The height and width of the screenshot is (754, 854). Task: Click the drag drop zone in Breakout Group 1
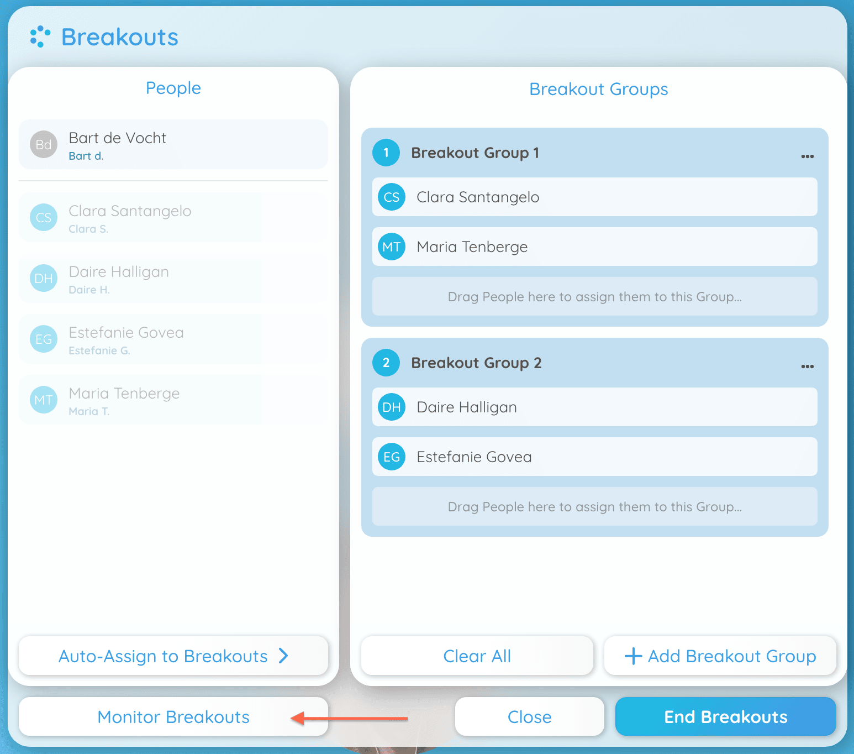point(594,296)
